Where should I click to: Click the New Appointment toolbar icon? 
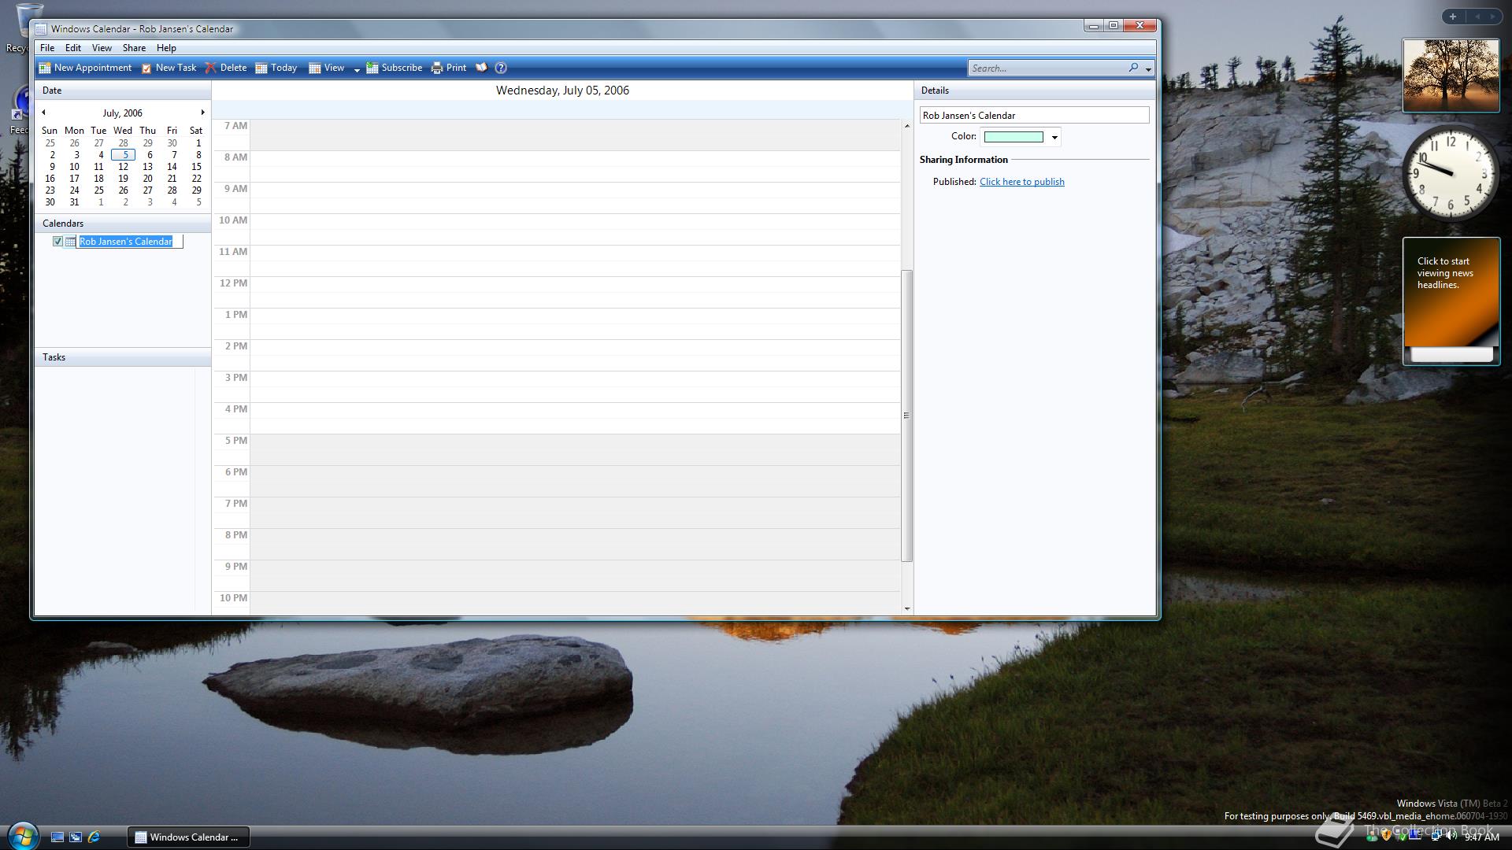pyautogui.click(x=45, y=68)
